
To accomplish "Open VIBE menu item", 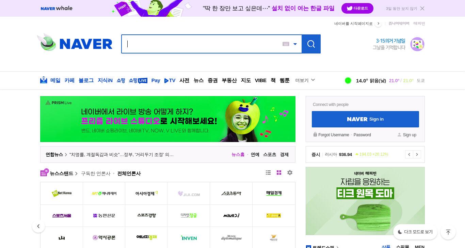I will pyautogui.click(x=261, y=80).
